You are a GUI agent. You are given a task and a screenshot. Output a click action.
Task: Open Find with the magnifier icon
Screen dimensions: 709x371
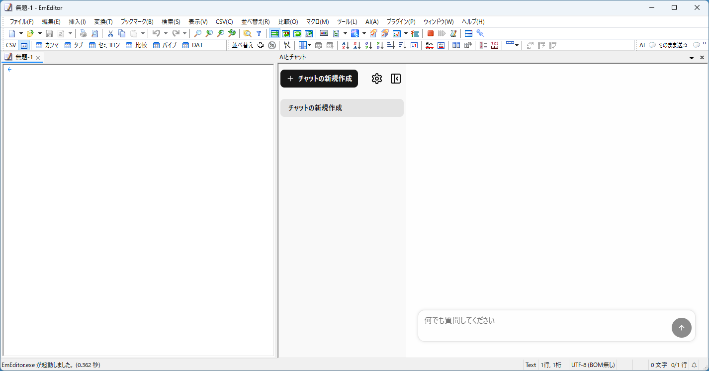[198, 33]
